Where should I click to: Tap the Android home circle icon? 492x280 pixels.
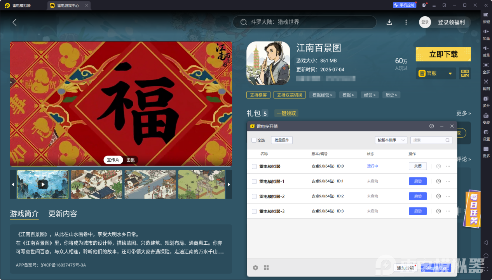click(486, 256)
